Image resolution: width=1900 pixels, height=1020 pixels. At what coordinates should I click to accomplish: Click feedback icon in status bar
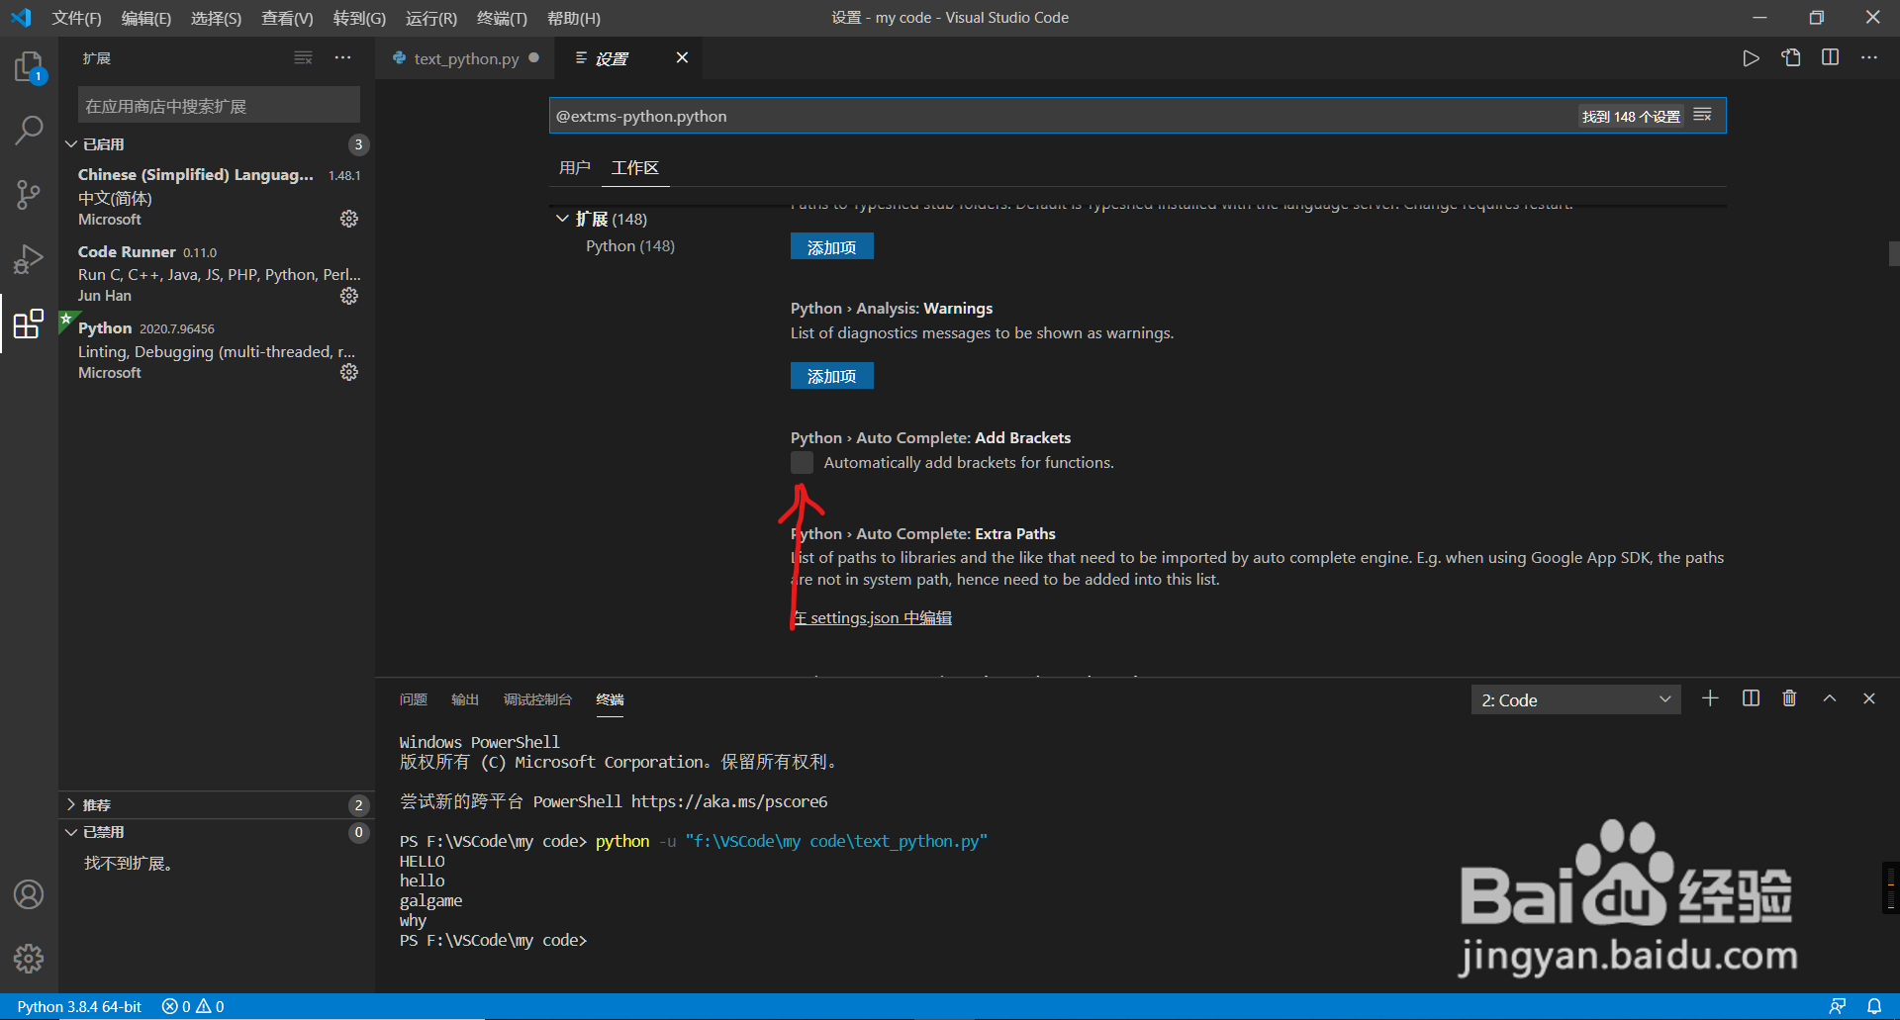[1838, 1006]
